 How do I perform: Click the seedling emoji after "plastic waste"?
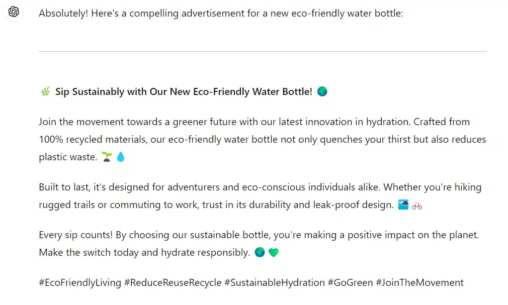(106, 157)
